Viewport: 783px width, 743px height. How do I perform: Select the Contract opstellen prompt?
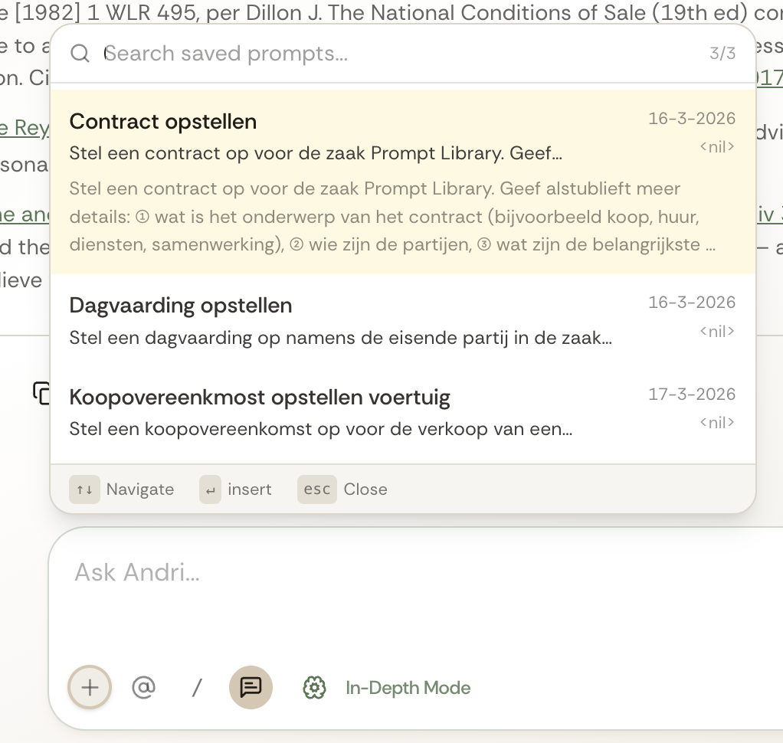click(162, 122)
